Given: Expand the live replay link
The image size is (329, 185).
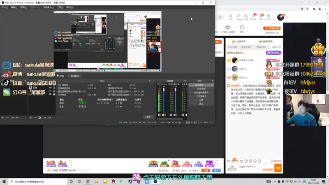Looking at the screenshot, I should click(x=266, y=42).
